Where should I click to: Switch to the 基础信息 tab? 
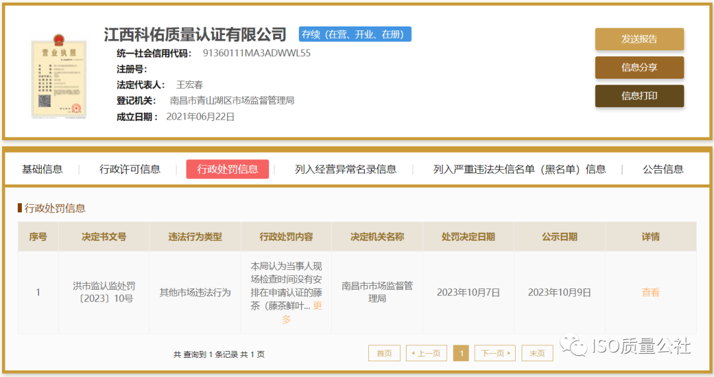[42, 169]
